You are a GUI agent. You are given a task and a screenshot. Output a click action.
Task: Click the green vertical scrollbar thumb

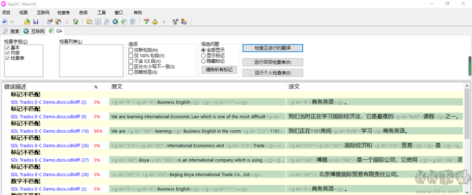tap(470, 66)
